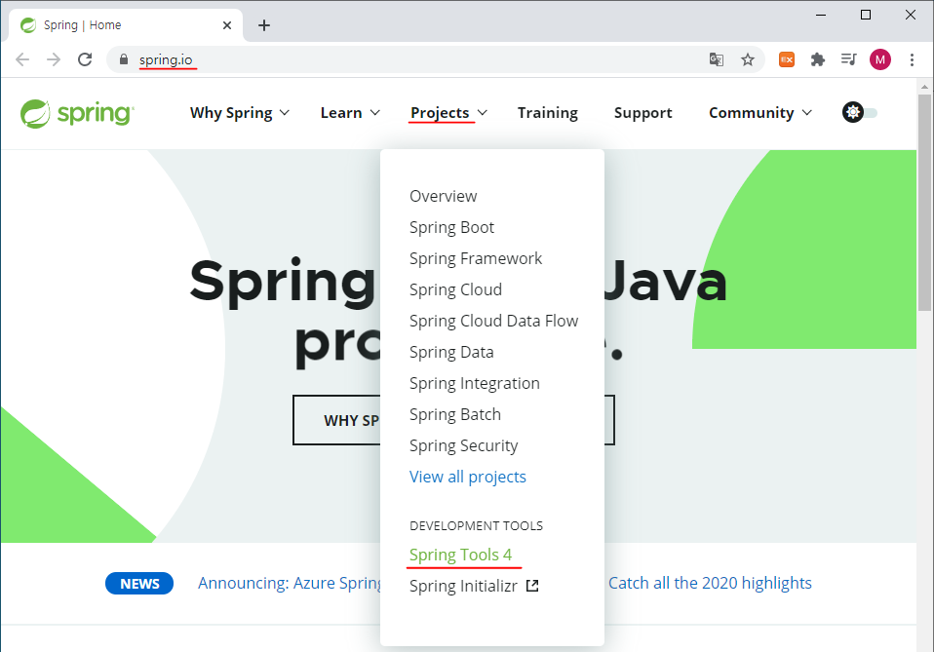Image resolution: width=934 pixels, height=652 pixels.
Task: Open the media control playlist icon
Action: 849,59
